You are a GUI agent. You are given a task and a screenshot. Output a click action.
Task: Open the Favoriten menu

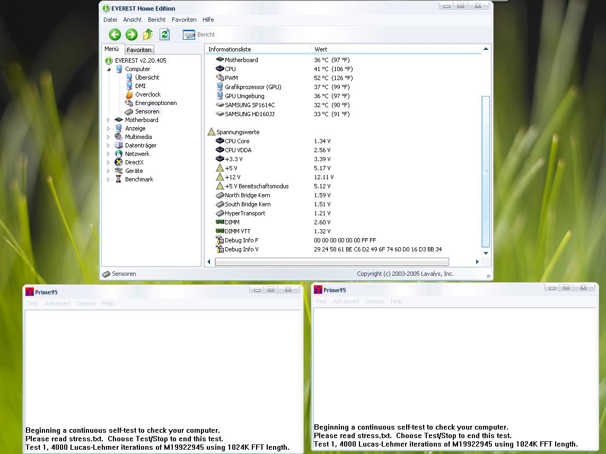(x=184, y=20)
